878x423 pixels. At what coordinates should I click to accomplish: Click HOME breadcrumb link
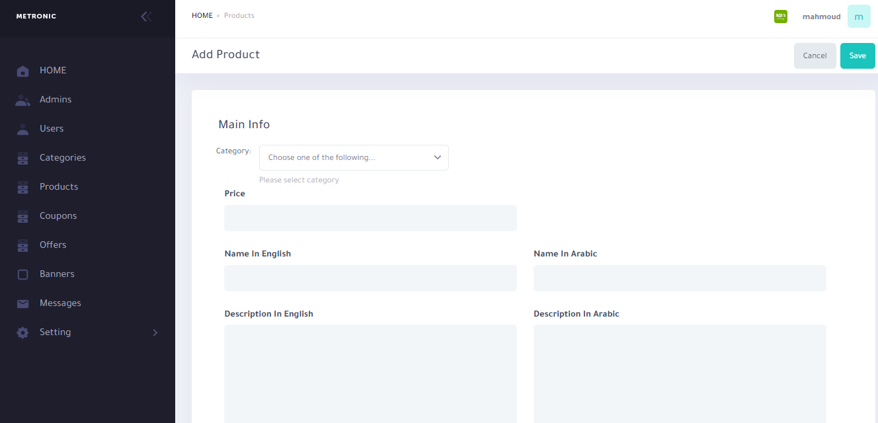tap(202, 16)
